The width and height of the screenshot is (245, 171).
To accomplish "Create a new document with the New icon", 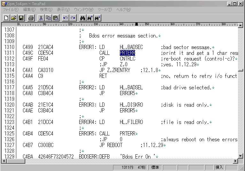I will tap(6, 18).
